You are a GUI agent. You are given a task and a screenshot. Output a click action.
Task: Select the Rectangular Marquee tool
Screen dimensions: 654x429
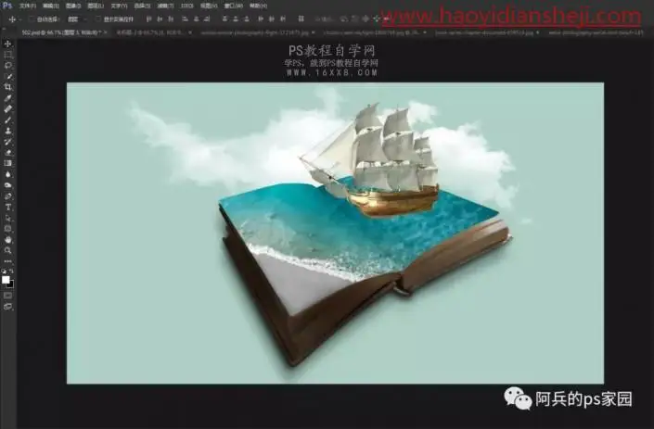(8, 55)
